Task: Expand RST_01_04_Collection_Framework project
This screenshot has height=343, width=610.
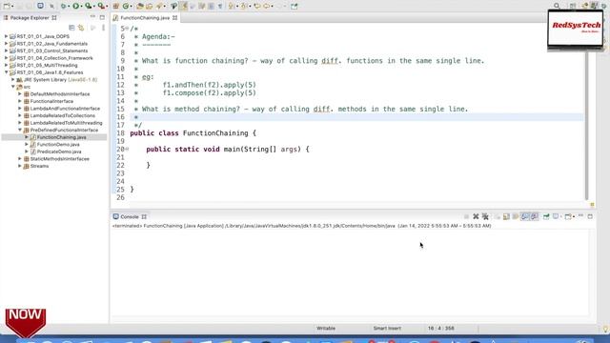Action: [6, 58]
